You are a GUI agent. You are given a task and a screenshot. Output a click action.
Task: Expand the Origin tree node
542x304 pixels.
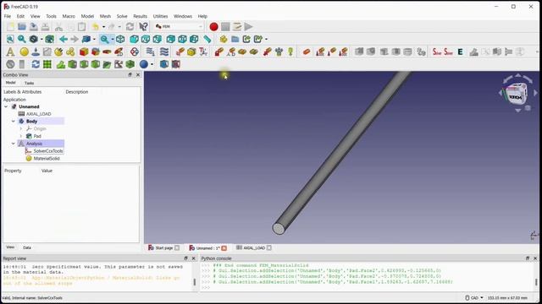click(20, 128)
